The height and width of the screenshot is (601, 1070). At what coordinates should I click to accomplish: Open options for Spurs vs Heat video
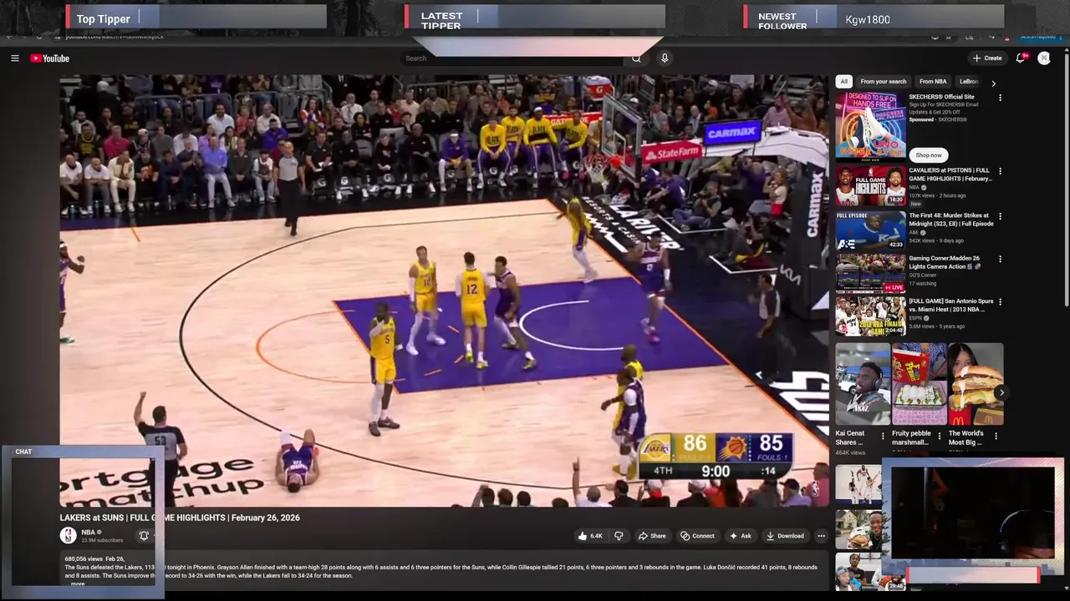click(1000, 301)
